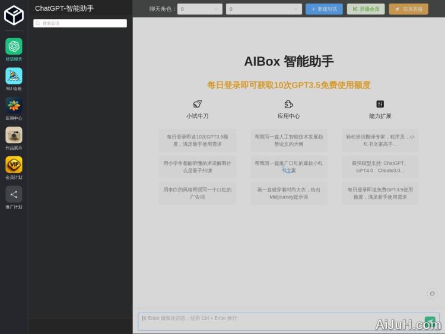445x334 pixels.
Task: Select prompt 推广口红的爆款小红书文案
Action: tap(288, 167)
